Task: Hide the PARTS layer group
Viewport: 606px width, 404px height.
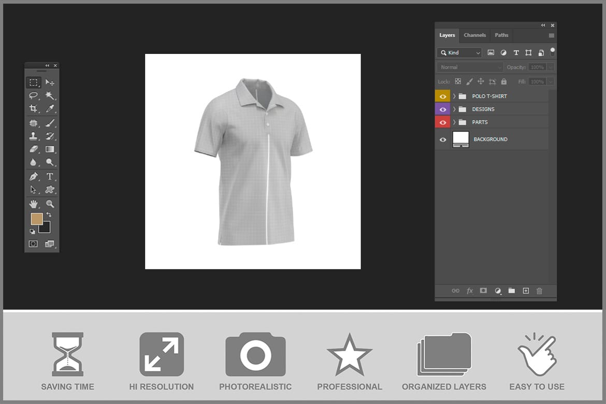Action: tap(443, 122)
